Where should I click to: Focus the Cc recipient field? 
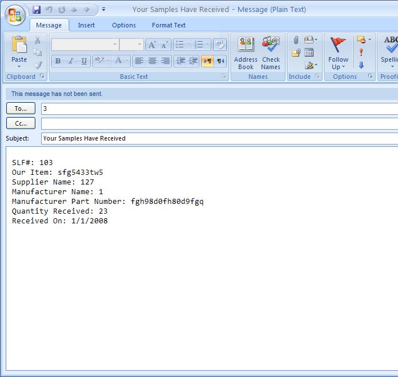pyautogui.click(x=220, y=123)
